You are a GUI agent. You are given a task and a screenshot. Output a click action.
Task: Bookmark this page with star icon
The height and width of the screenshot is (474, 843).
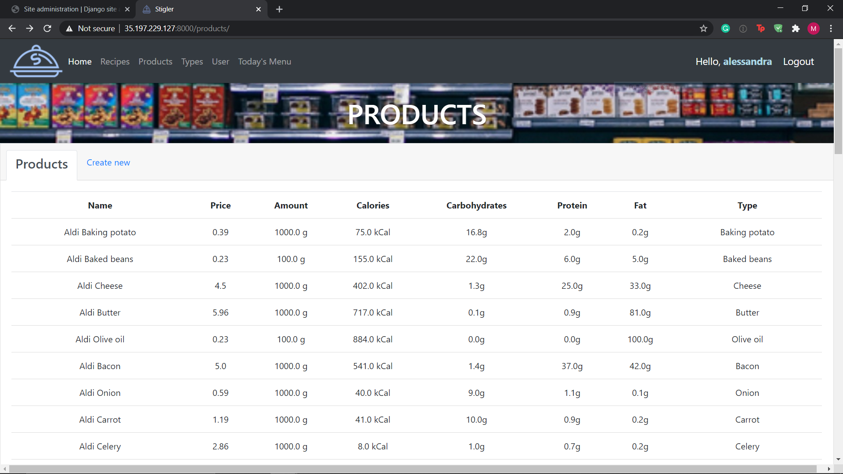pos(703,29)
